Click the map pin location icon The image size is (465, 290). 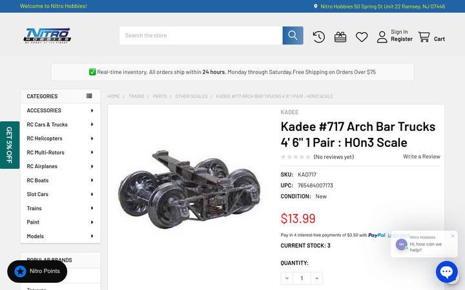tap(316, 6)
